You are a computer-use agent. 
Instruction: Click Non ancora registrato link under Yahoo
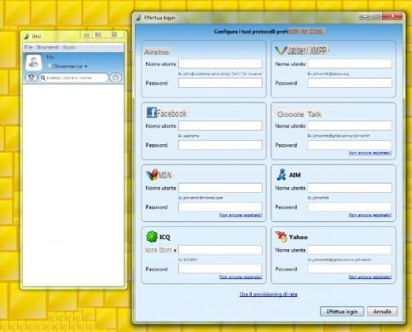[x=370, y=277]
